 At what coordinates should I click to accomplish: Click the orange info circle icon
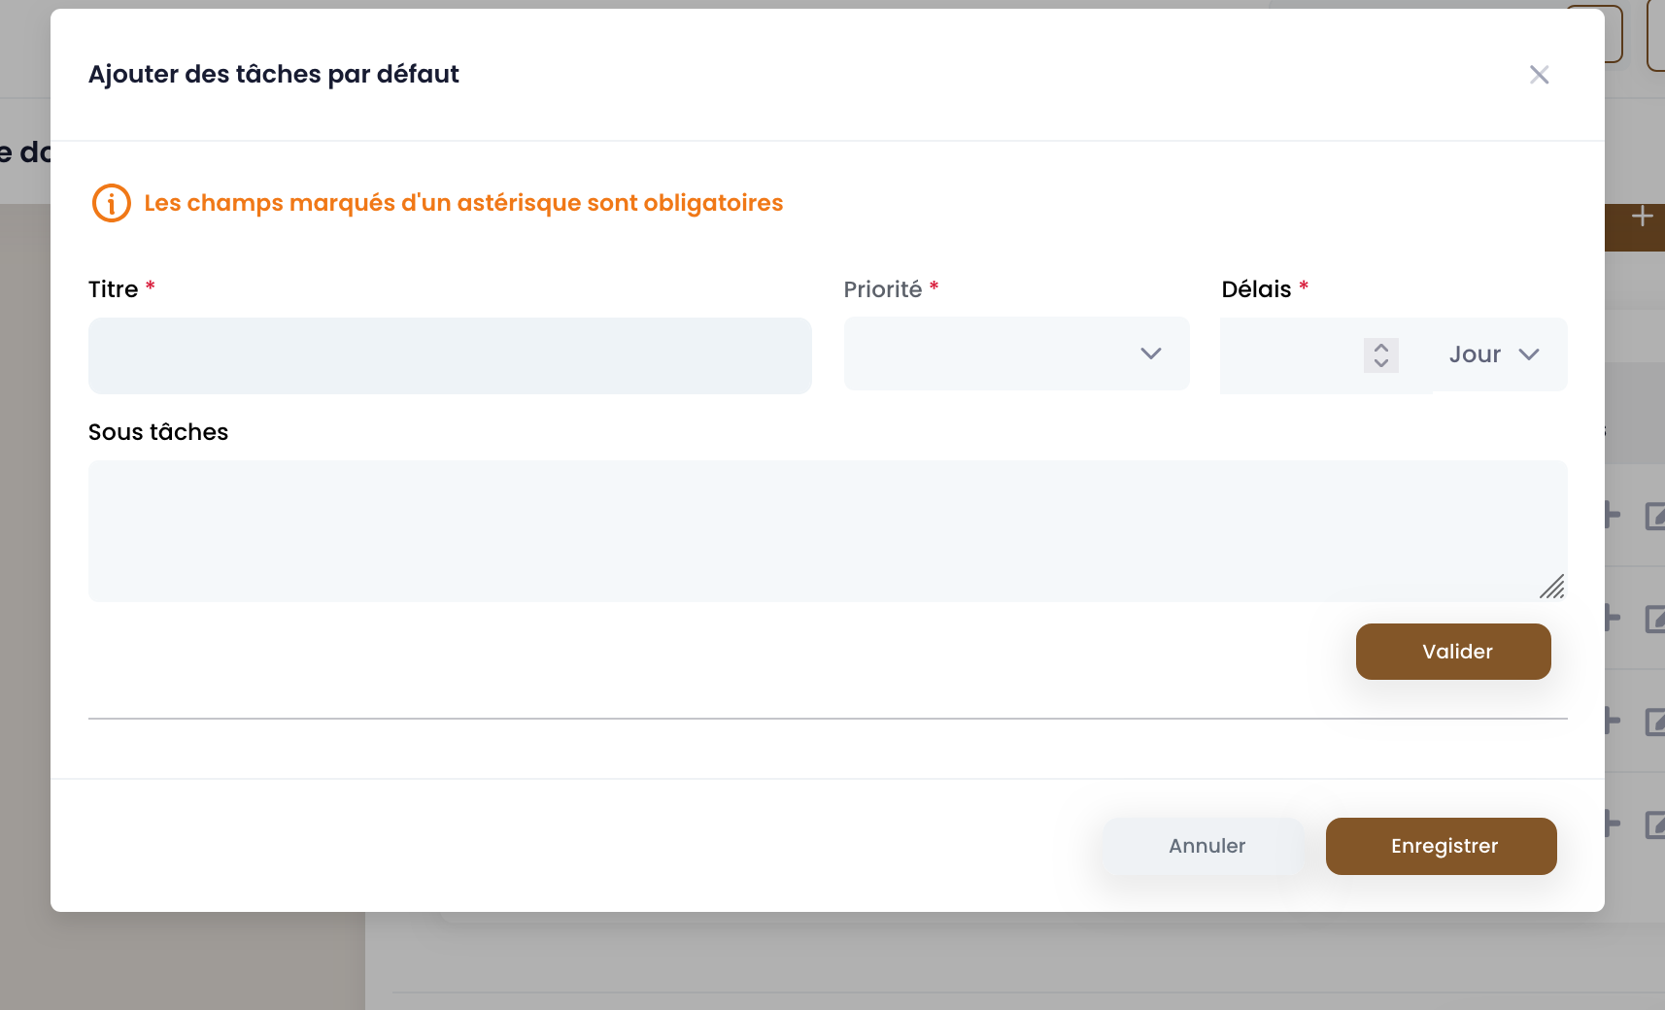[112, 203]
